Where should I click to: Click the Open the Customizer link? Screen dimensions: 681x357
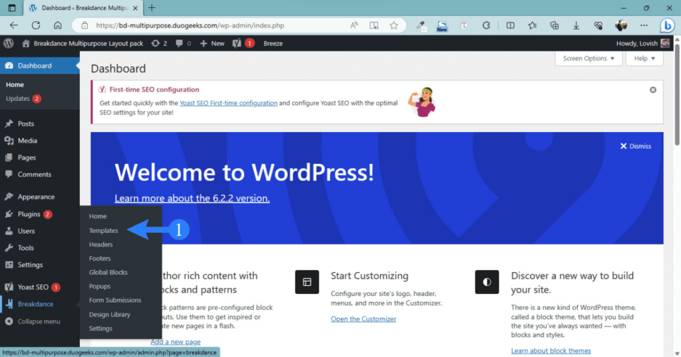(x=364, y=319)
